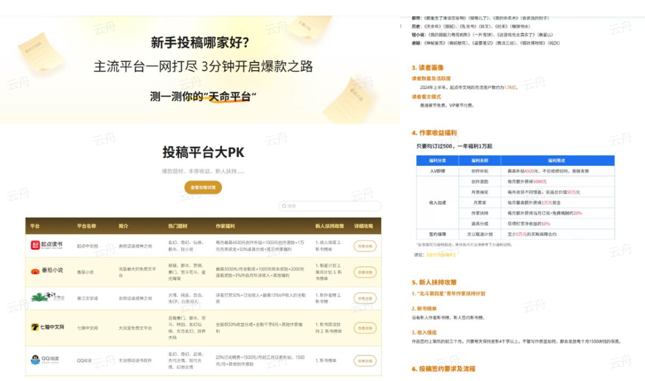The image size is (645, 381).
Task: Click the 投稿平台大PK section title
Action: [203, 152]
